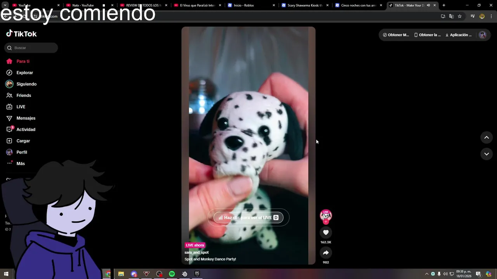The image size is (497, 279).
Task: Open Spotify from the taskbar
Action: (x=172, y=274)
